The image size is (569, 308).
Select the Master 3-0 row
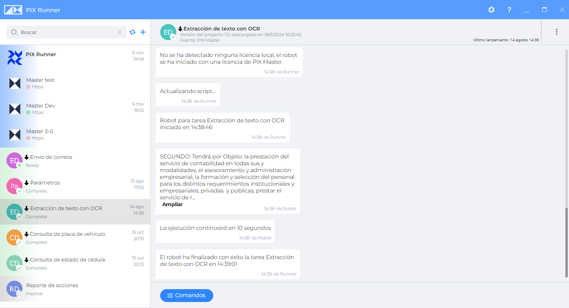tap(75, 135)
